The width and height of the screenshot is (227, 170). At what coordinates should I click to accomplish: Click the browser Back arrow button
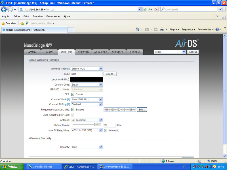coord(4,10)
